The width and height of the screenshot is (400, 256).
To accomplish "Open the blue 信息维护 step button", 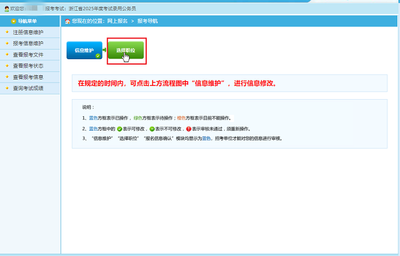I will coord(84,50).
